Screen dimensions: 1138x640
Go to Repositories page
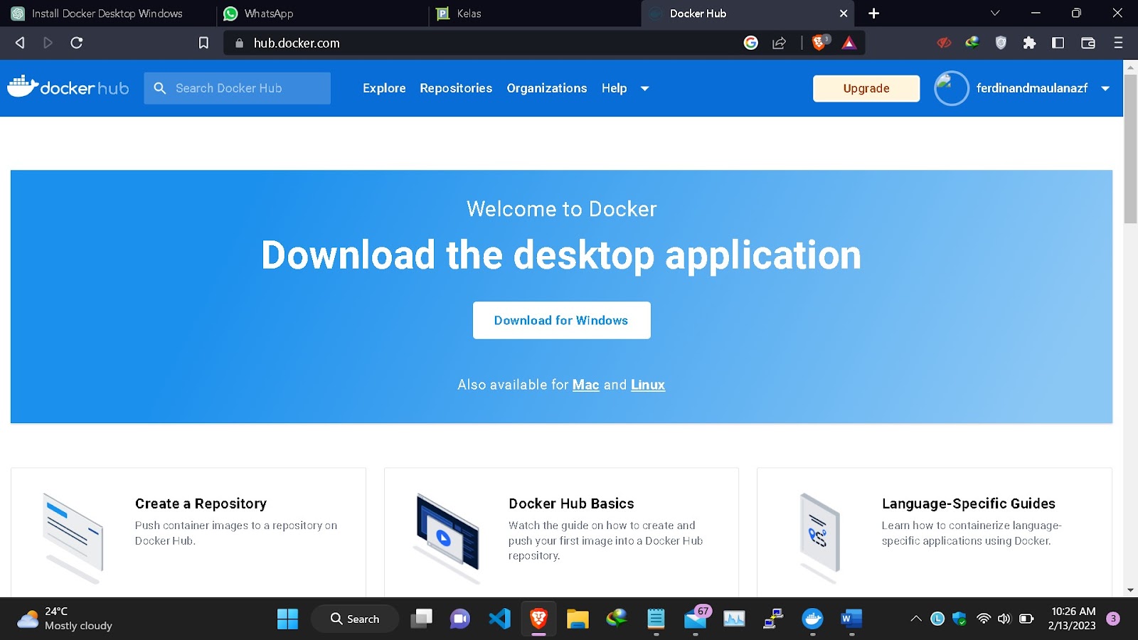pyautogui.click(x=456, y=88)
